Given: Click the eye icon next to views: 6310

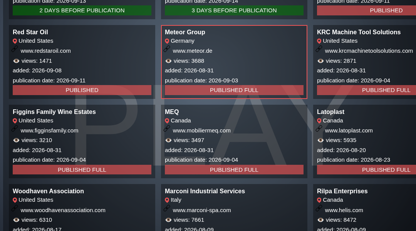Looking at the screenshot, I should coord(16,220).
